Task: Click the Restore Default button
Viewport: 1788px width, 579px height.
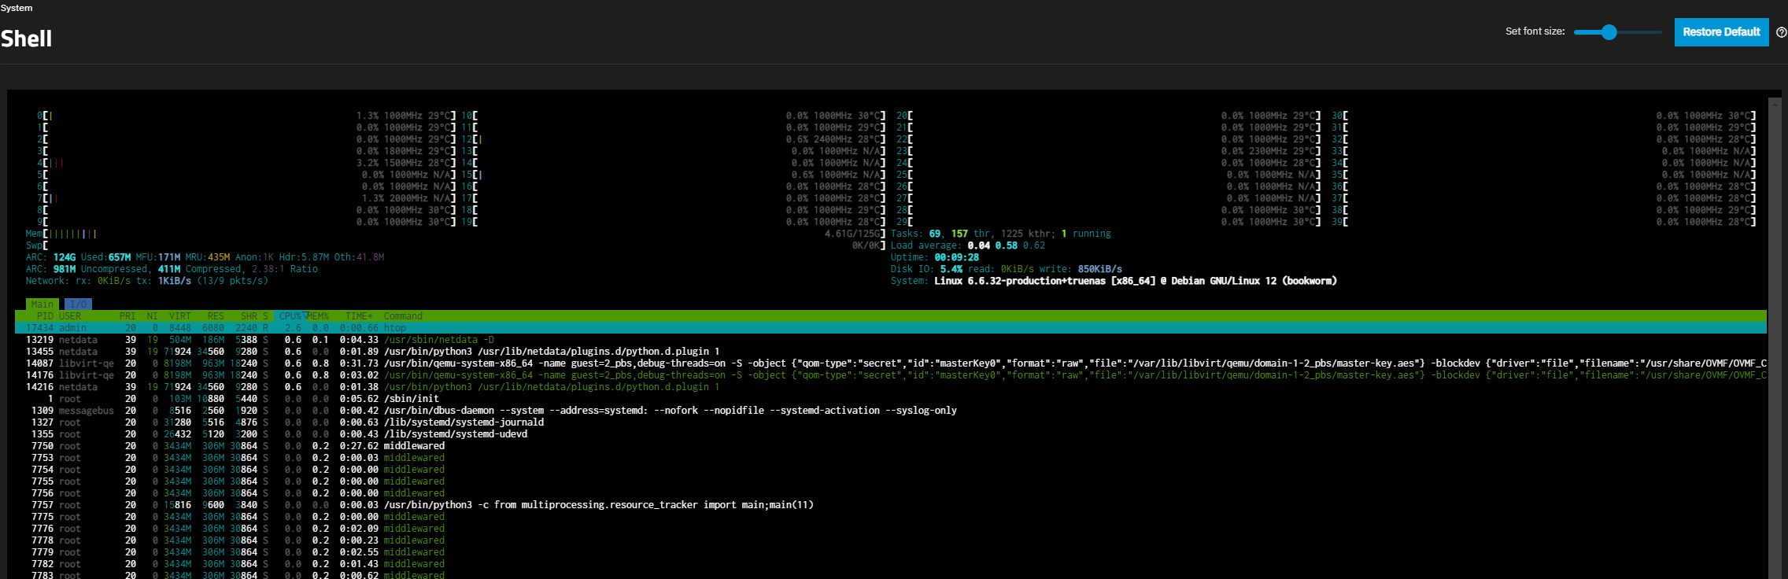Action: point(1721,32)
